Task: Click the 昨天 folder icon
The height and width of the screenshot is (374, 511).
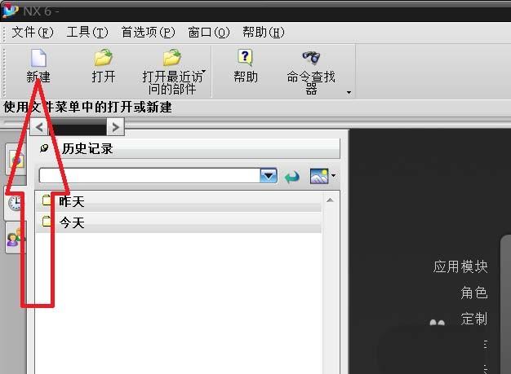Action: pyautogui.click(x=47, y=200)
